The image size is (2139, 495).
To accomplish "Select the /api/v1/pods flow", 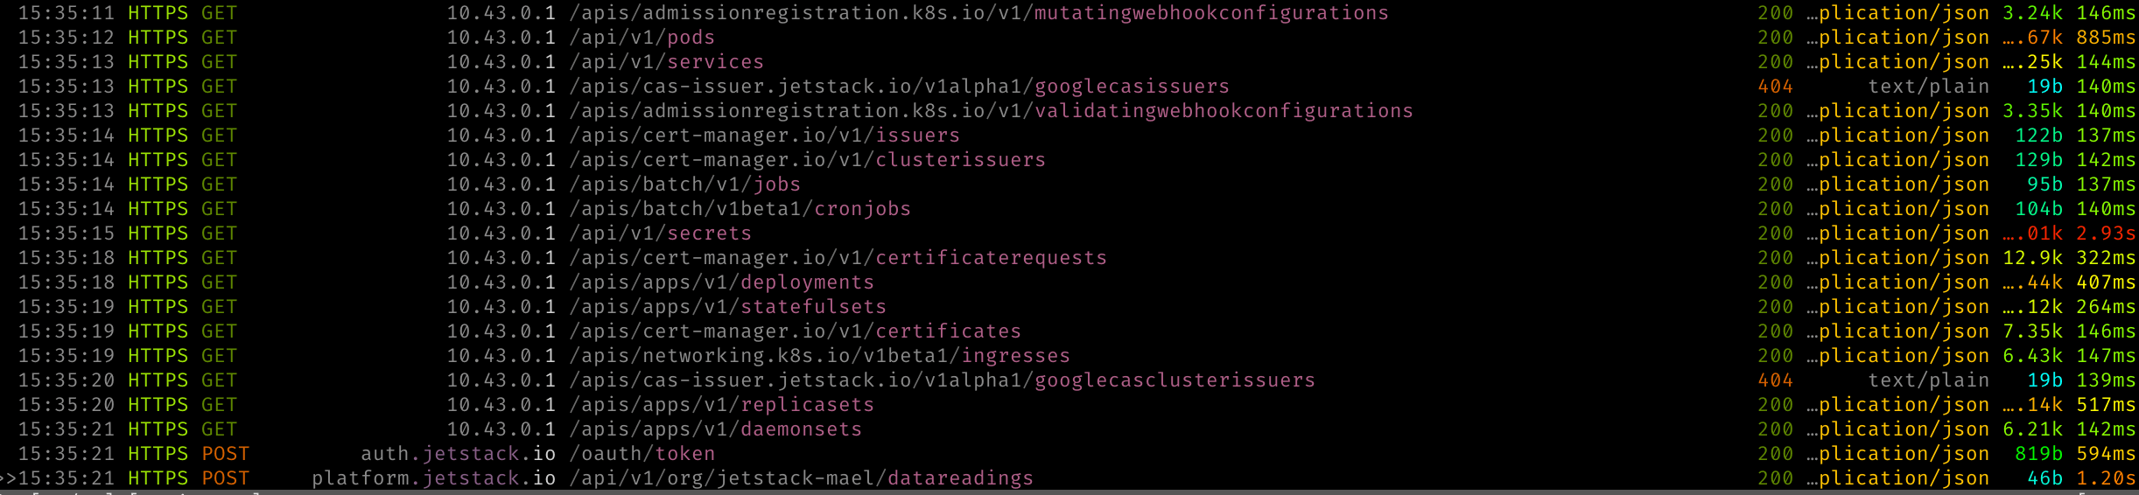I will click(1069, 38).
